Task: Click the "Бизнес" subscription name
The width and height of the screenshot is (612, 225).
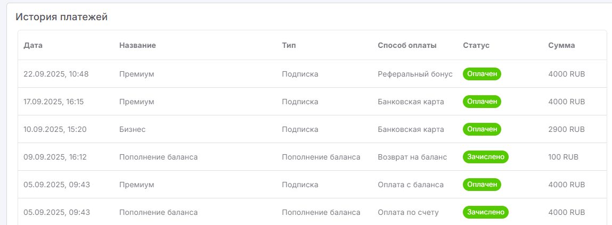Action: (x=133, y=129)
